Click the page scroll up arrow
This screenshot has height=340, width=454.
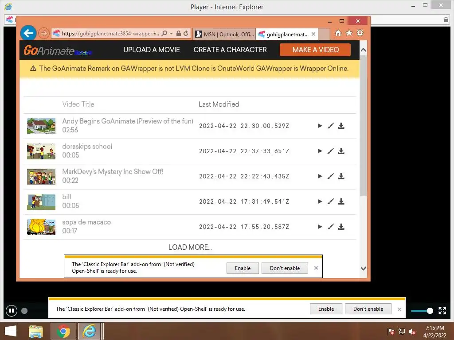(364, 50)
